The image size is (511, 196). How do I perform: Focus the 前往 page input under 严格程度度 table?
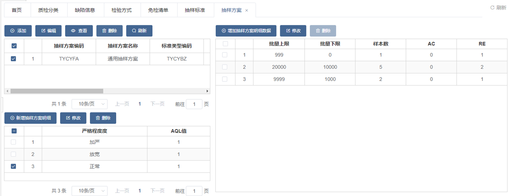click(x=194, y=191)
